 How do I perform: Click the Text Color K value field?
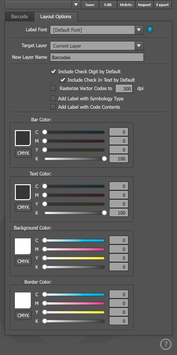click(x=119, y=213)
